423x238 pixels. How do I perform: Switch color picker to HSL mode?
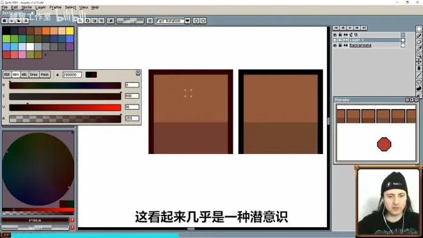click(x=24, y=74)
